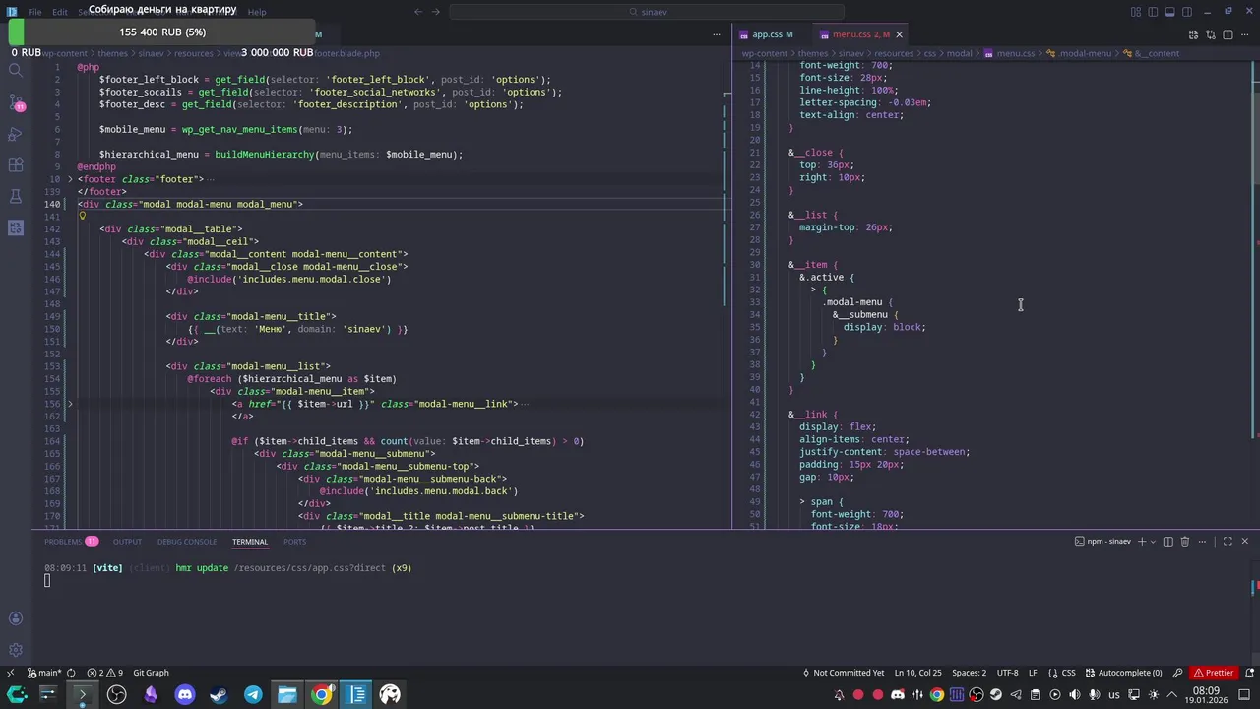Screen dimensions: 1260x709
Task: Open Steam from the taskbar
Action: pos(219,694)
